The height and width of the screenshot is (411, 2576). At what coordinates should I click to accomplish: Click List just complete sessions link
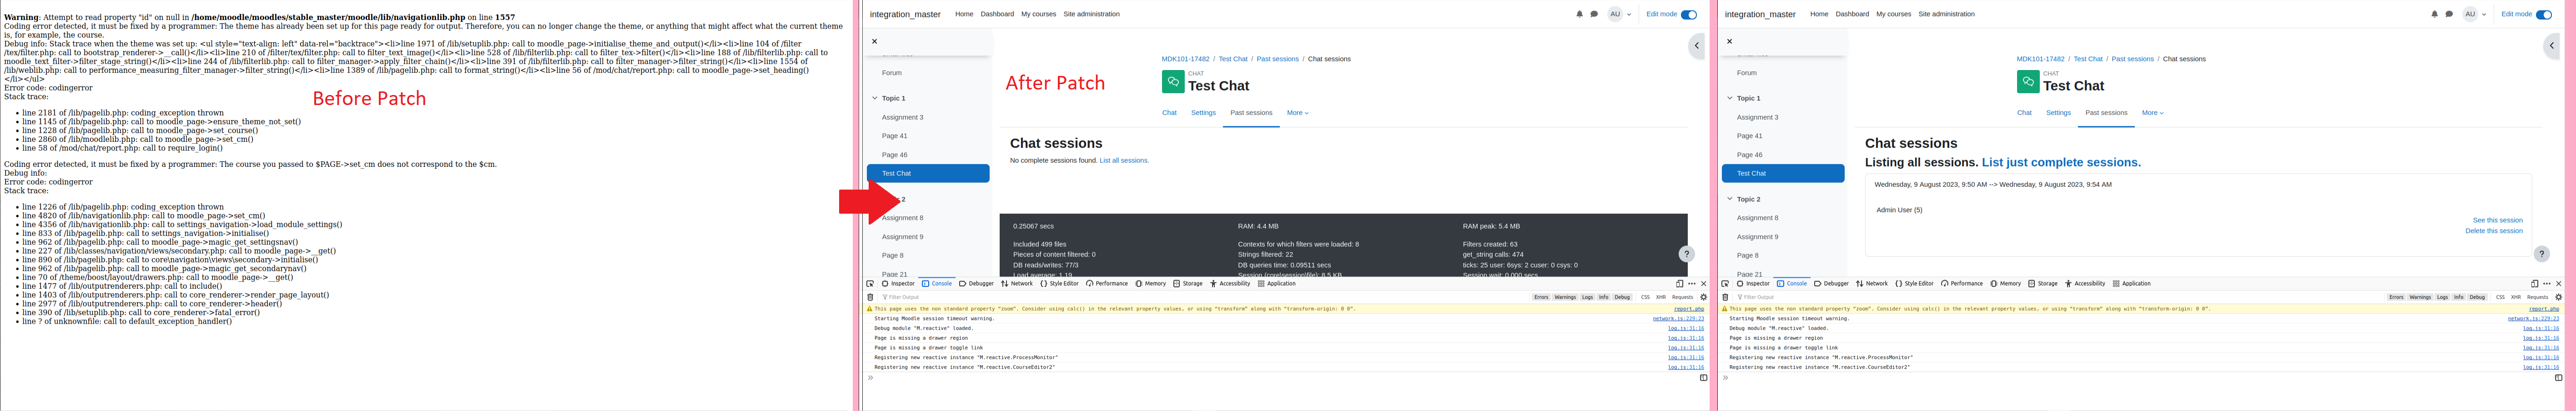coord(2061,162)
